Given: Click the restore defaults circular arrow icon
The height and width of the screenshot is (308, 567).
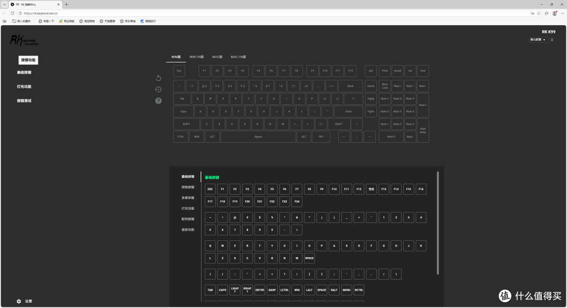Looking at the screenshot, I should pyautogui.click(x=159, y=89).
